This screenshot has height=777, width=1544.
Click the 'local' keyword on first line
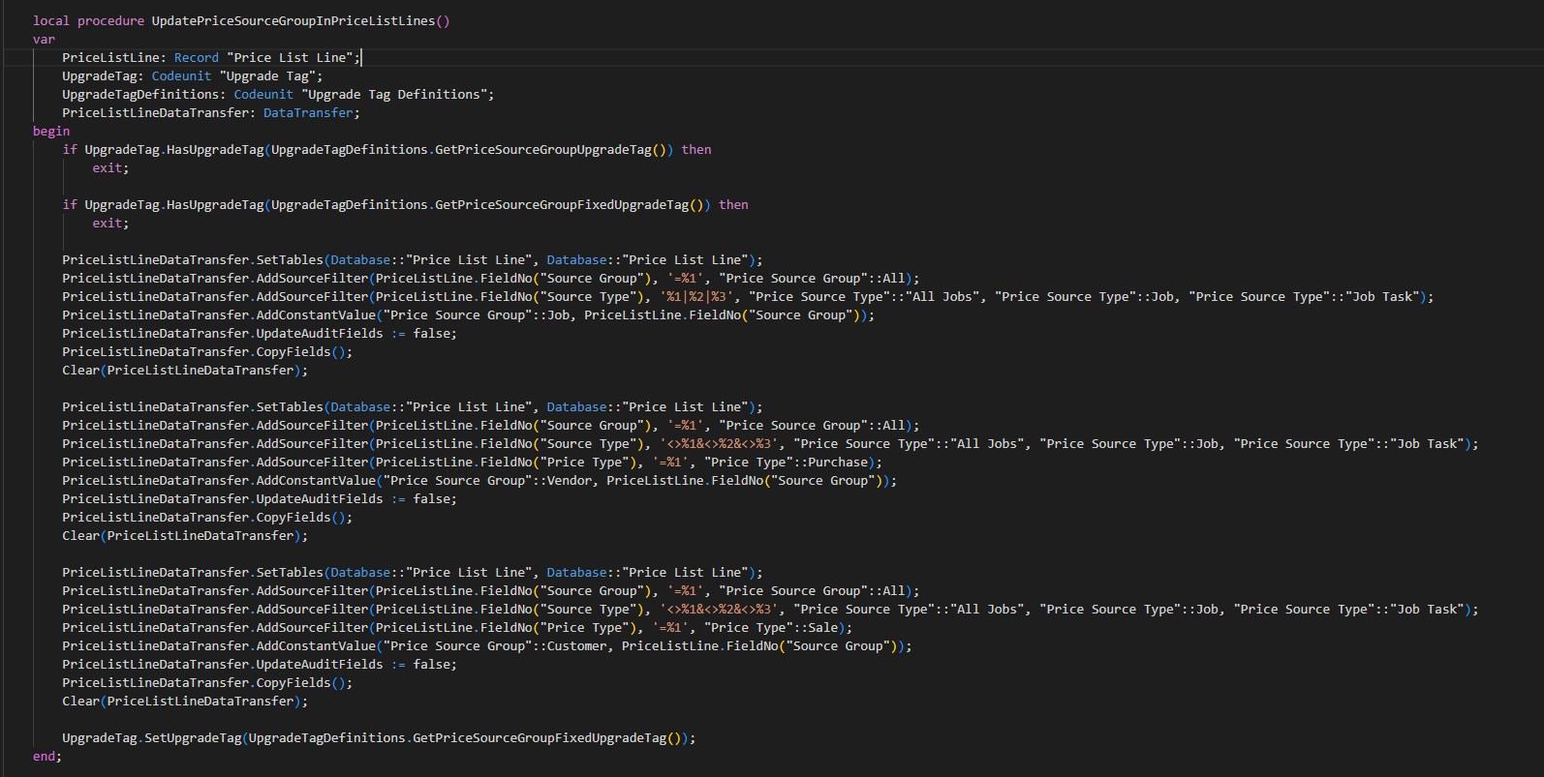(50, 20)
